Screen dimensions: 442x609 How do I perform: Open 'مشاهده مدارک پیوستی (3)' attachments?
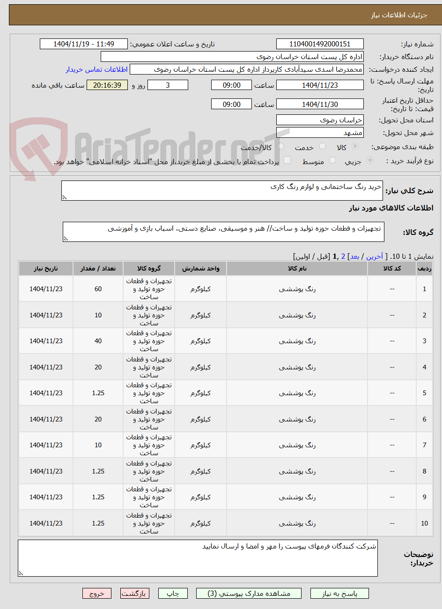click(249, 594)
